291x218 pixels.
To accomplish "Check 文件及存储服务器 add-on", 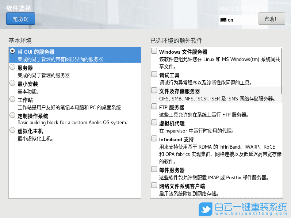I will 154,91.
